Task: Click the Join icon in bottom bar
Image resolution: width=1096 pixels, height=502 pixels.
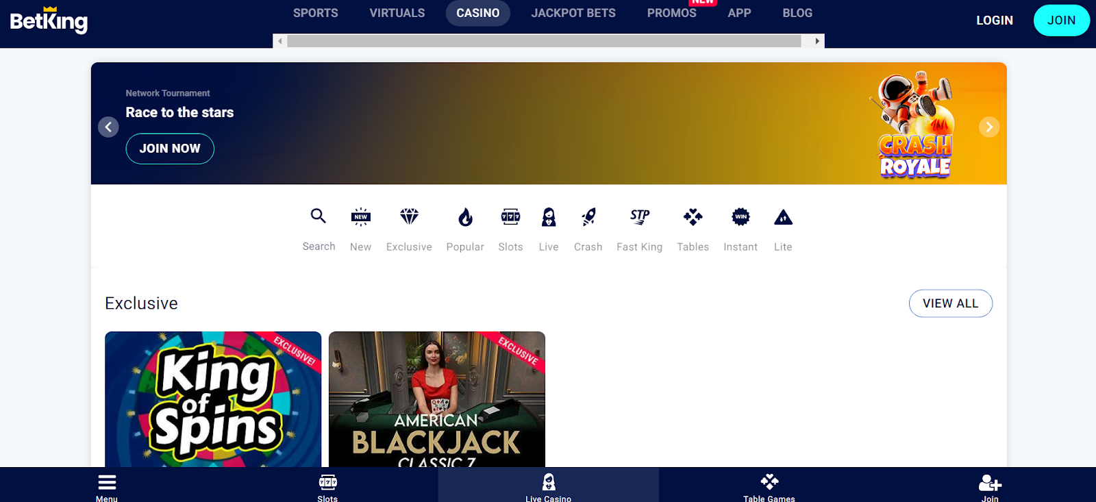Action: [990, 483]
